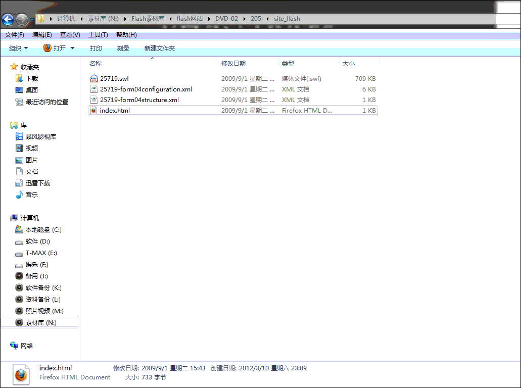Open 备用 (J:) drive icon

pos(19,276)
